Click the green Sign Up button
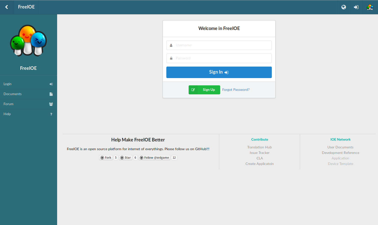378x225 pixels. tap(204, 90)
